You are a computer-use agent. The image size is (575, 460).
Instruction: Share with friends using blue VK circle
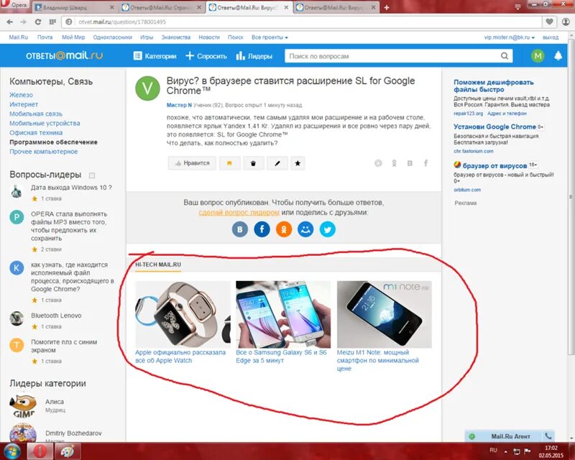240,229
